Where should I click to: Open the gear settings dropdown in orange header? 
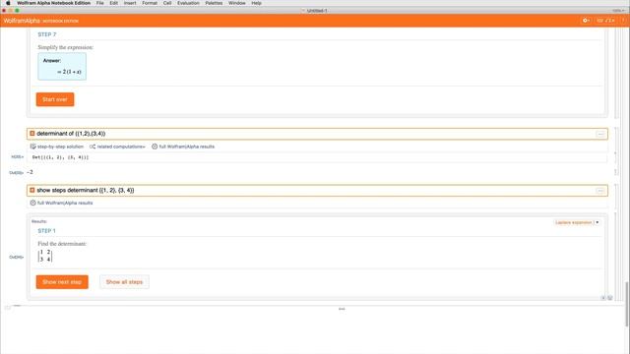[587, 21]
